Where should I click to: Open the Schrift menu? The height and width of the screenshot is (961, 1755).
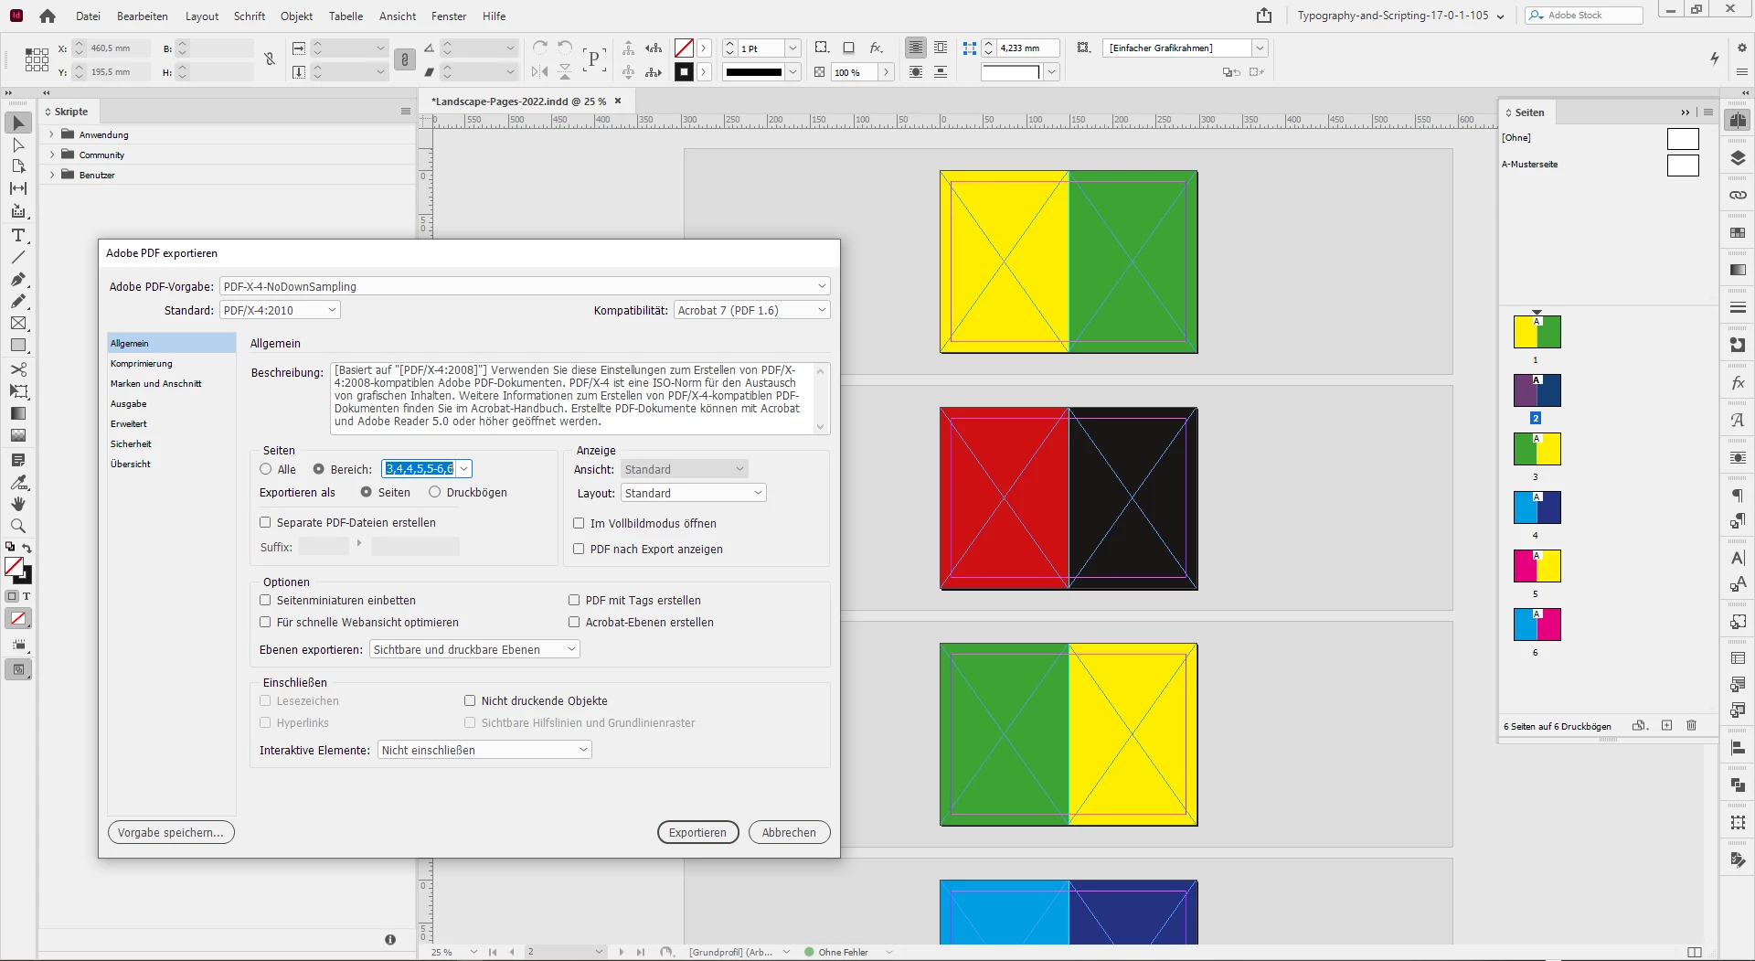pos(250,16)
